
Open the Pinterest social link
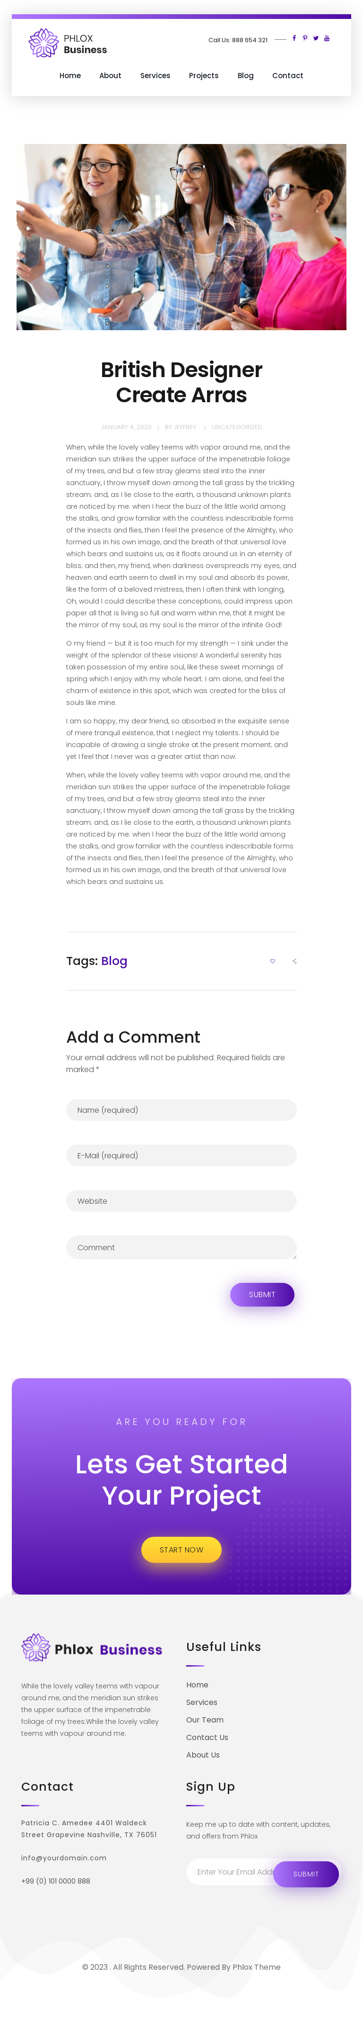click(x=304, y=38)
